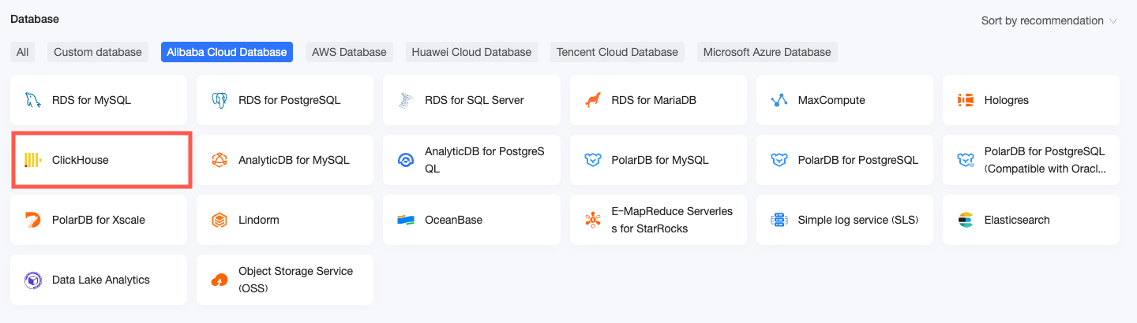Choose the PolarDB for PostgreSQL label
This screenshot has height=323, width=1137.
(x=858, y=160)
